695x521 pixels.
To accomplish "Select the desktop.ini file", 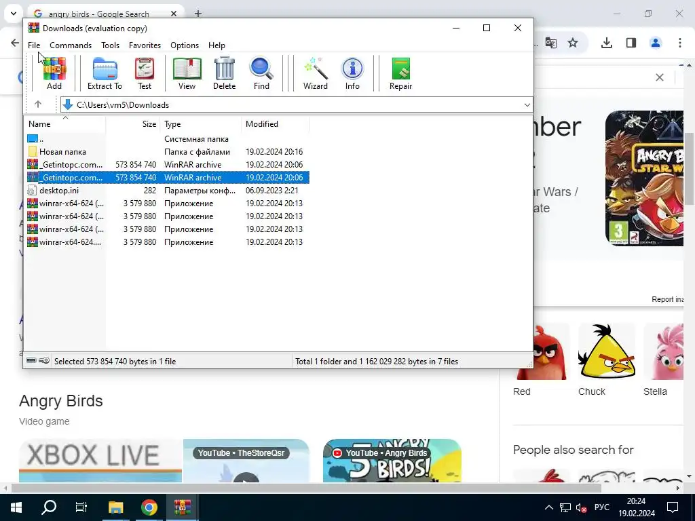I will click(x=167, y=190).
